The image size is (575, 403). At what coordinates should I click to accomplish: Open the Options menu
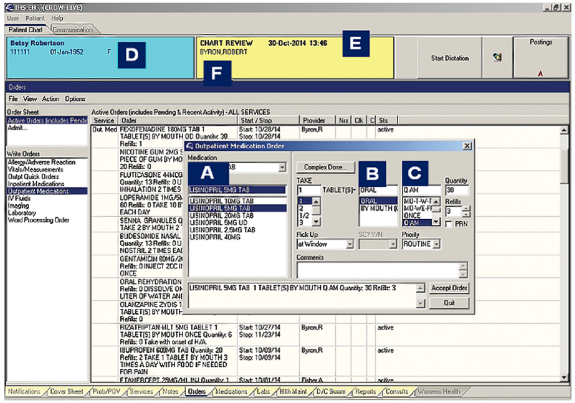(x=75, y=99)
